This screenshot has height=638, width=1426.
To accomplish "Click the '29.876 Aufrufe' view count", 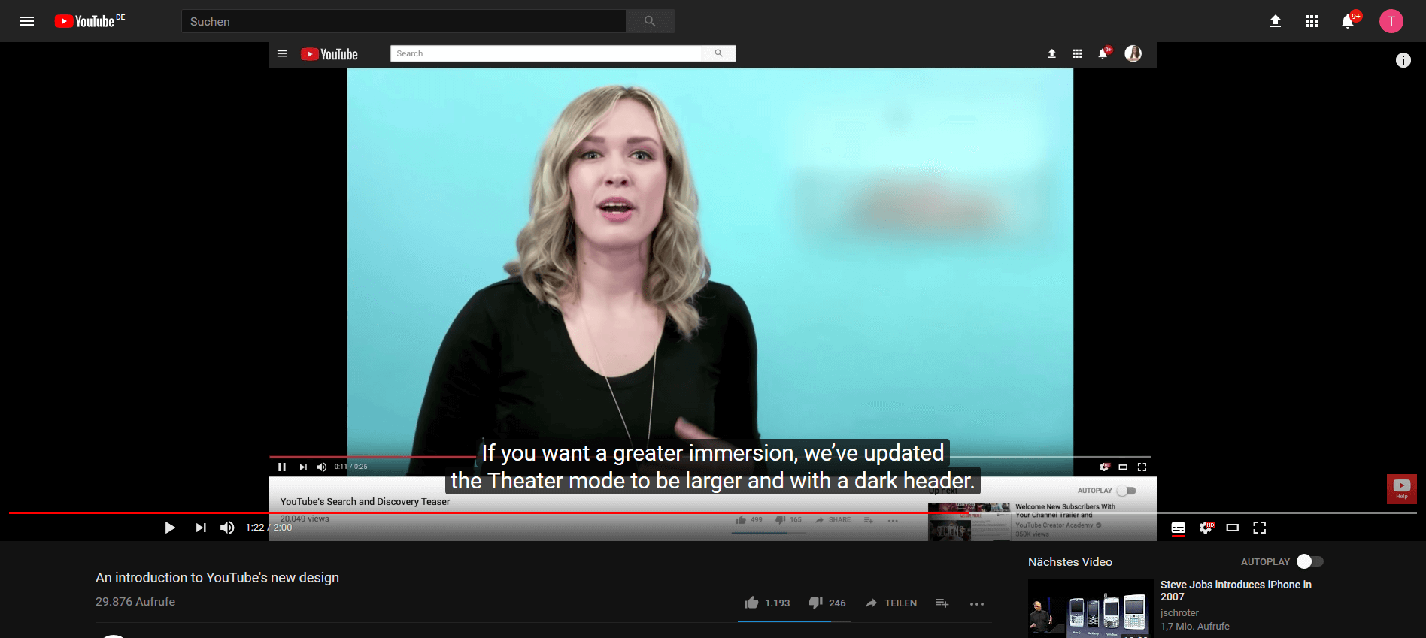I will click(x=135, y=602).
